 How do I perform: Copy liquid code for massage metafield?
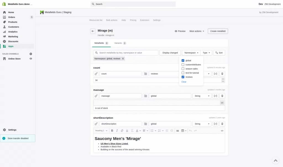coord(215,96)
